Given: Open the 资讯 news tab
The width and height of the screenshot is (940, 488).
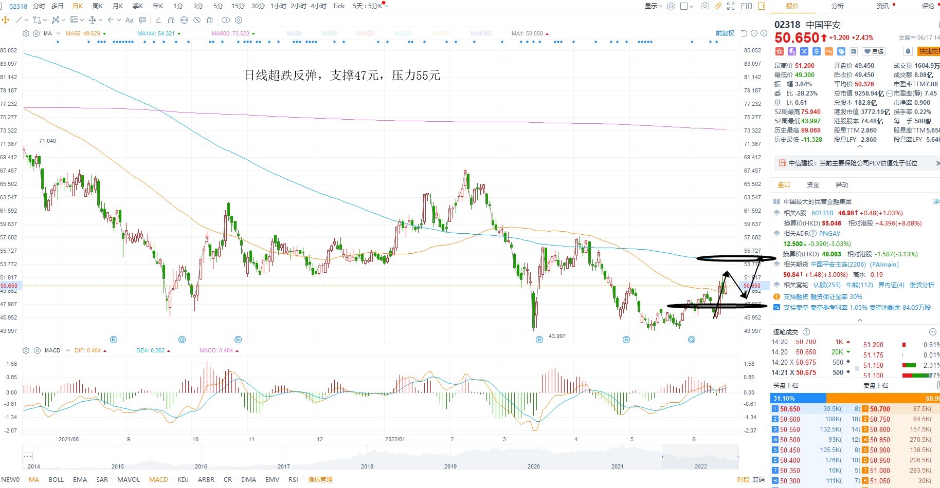Looking at the screenshot, I should coord(883,6).
